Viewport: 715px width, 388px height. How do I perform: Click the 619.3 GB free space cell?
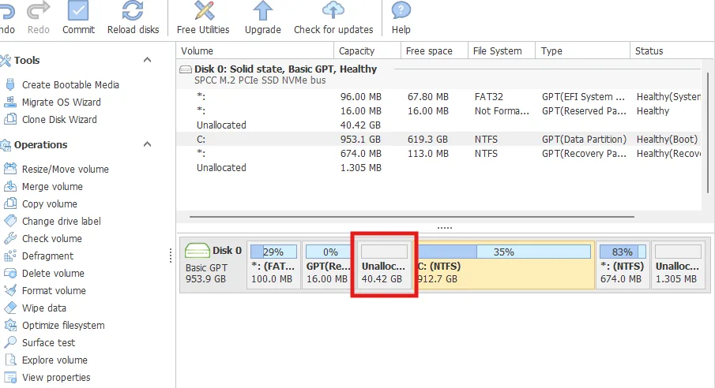pyautogui.click(x=427, y=139)
